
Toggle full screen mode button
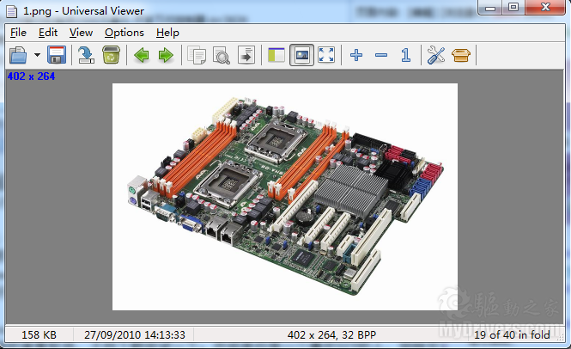326,56
